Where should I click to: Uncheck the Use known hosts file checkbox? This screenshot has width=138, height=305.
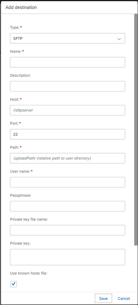click(13, 284)
